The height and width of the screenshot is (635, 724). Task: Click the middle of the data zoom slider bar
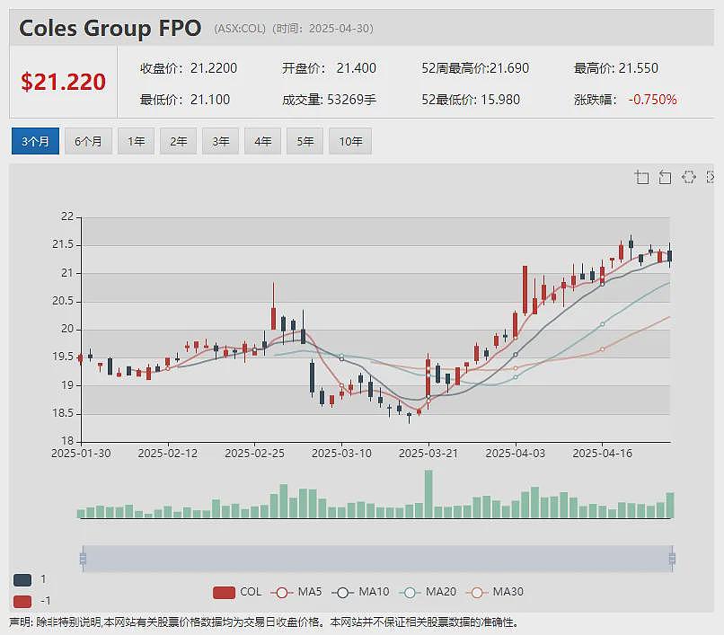(x=377, y=559)
